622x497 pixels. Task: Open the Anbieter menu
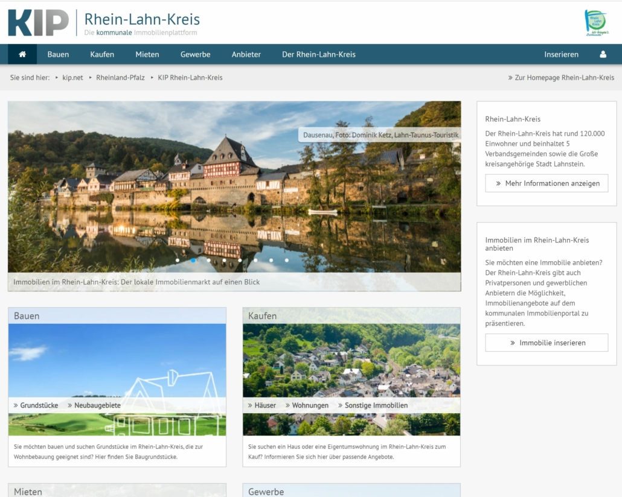point(246,54)
